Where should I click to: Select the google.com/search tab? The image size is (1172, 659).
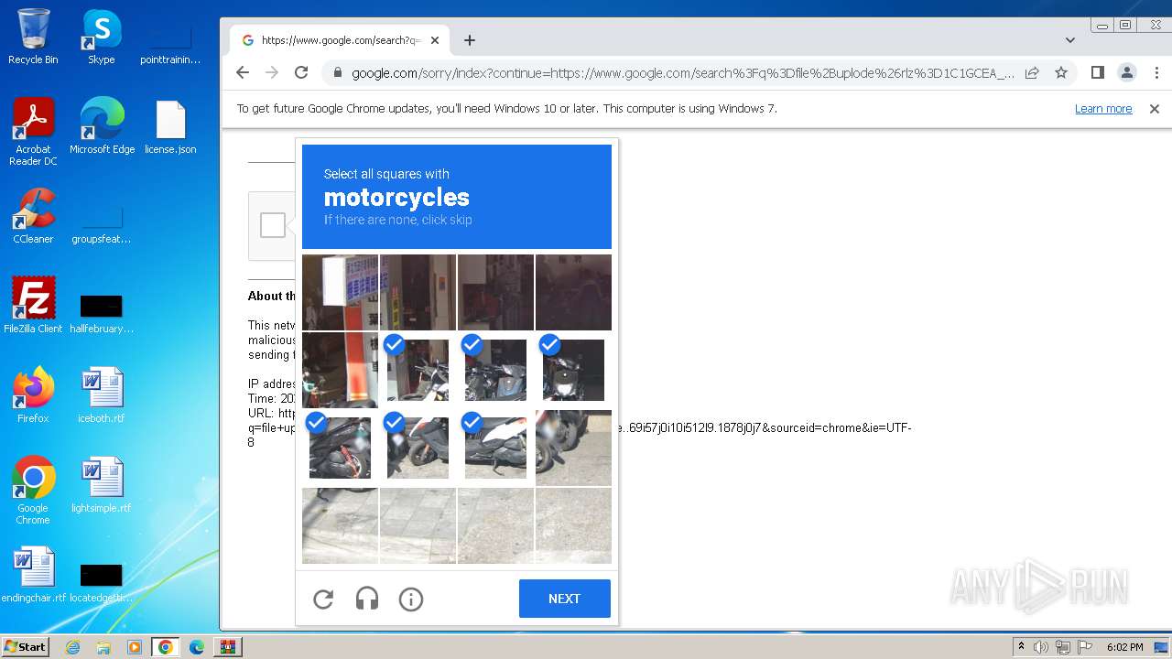tap(340, 40)
